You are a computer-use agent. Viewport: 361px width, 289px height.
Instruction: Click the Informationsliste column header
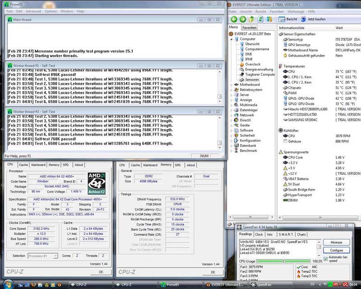point(292,28)
